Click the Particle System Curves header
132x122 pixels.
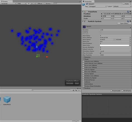[x=107, y=94]
